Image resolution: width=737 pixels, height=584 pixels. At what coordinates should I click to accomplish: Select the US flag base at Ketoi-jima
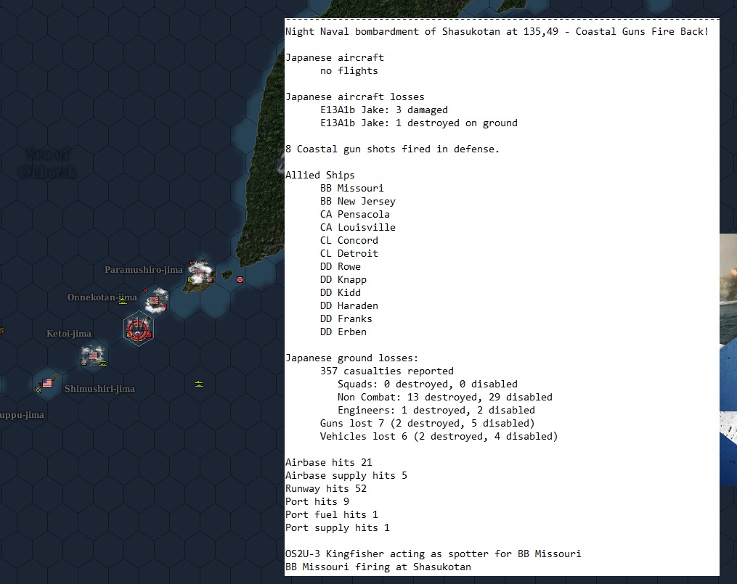coord(93,355)
